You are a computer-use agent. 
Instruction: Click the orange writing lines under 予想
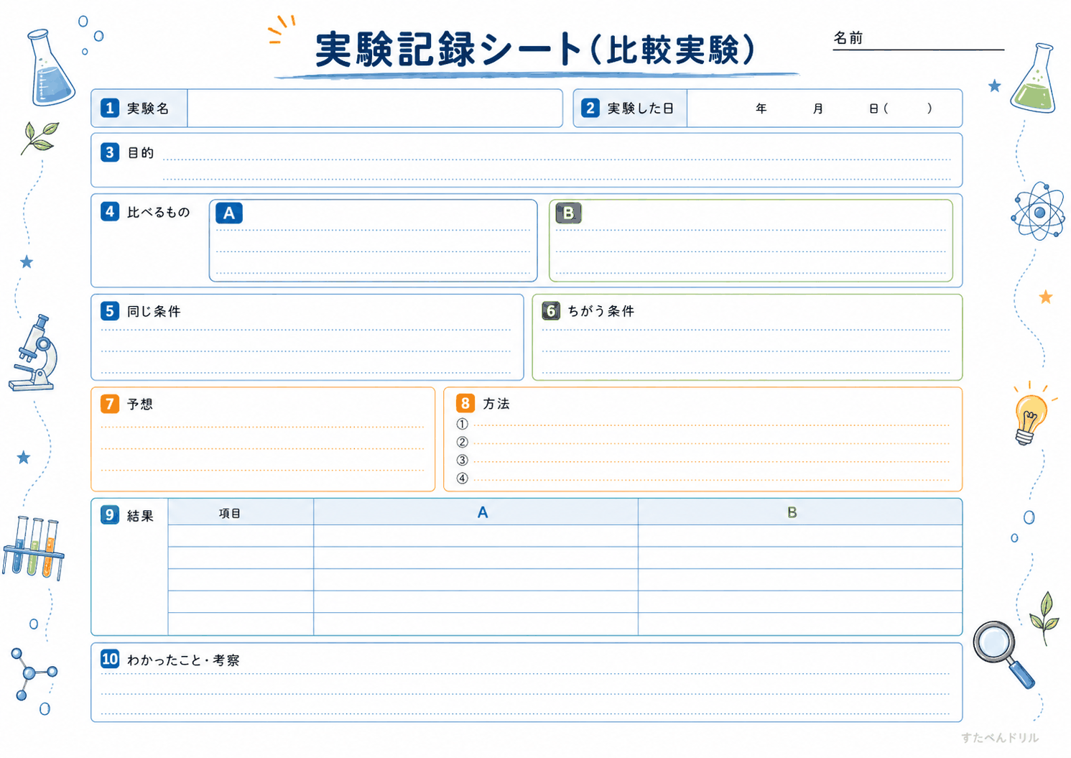263,448
